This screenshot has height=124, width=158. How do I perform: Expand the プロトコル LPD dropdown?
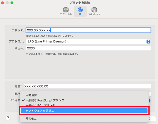pyautogui.click(x=148, y=41)
